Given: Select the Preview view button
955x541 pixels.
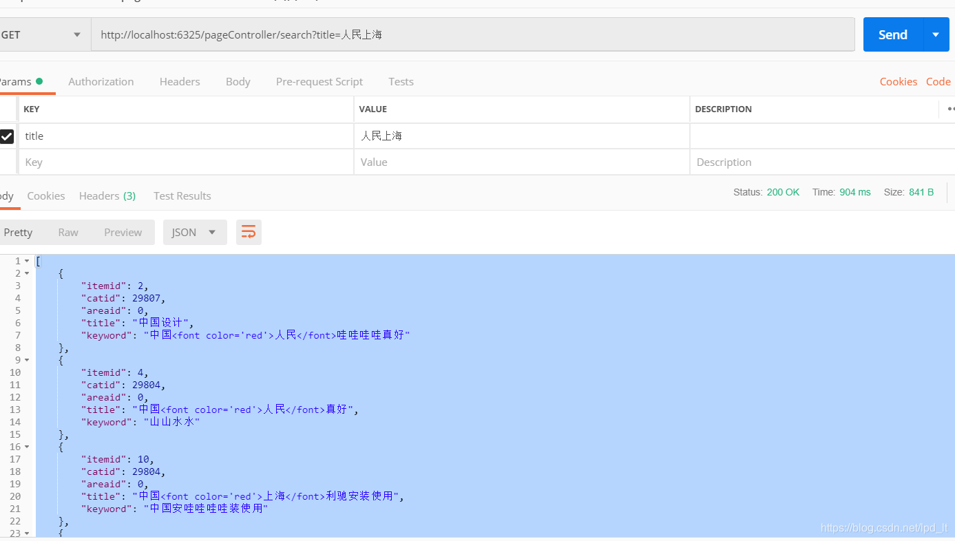Looking at the screenshot, I should (123, 233).
